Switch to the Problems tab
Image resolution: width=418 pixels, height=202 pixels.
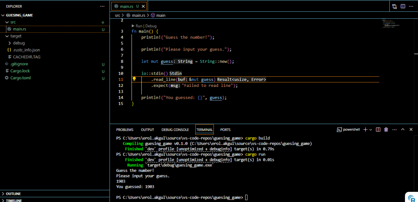click(x=125, y=130)
